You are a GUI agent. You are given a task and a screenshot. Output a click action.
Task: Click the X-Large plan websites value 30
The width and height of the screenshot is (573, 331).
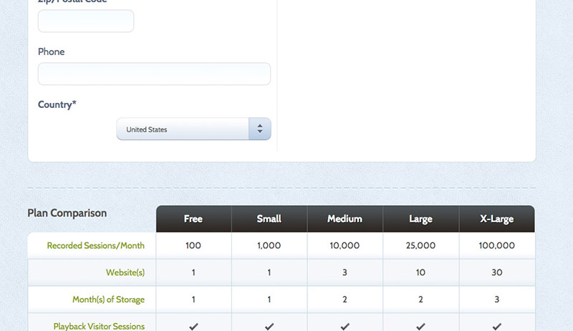pyautogui.click(x=497, y=272)
